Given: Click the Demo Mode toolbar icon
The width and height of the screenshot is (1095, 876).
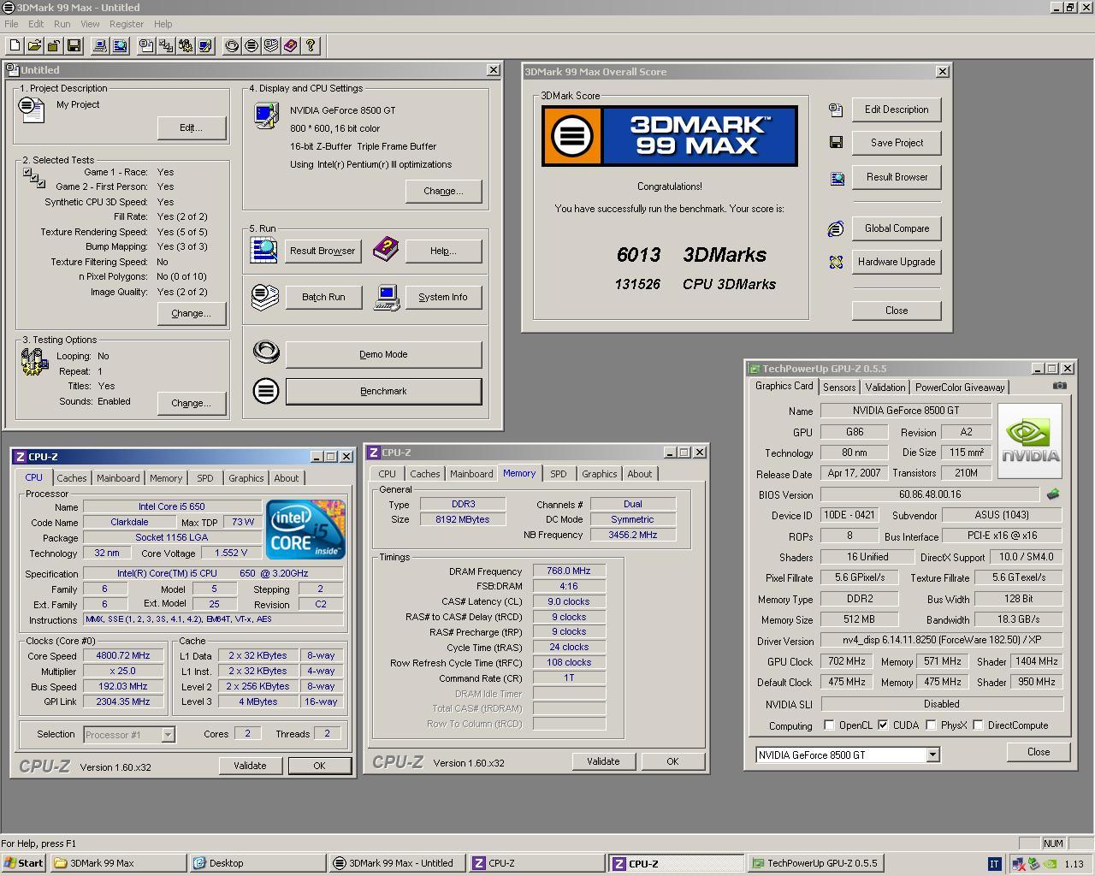Looking at the screenshot, I should click(x=232, y=46).
